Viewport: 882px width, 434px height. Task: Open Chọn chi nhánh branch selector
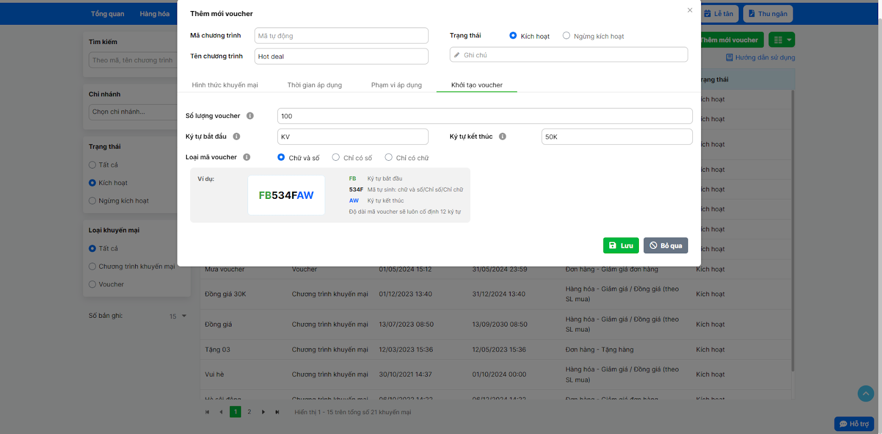pos(132,112)
